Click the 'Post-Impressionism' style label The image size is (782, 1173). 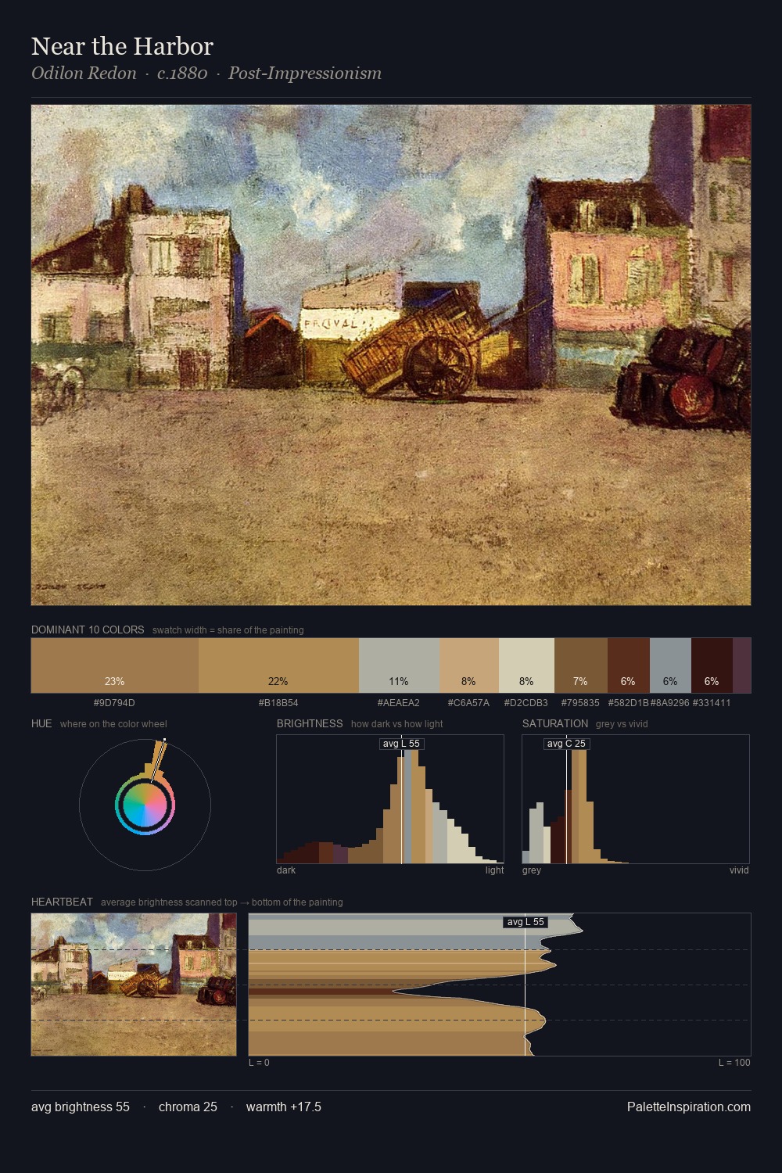click(x=305, y=73)
